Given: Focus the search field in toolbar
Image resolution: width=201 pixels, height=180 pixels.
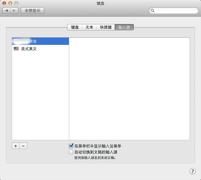Looking at the screenshot, I should (x=174, y=10).
